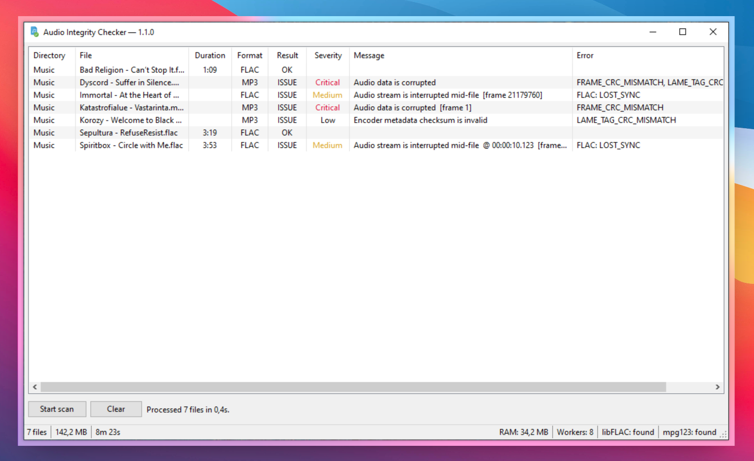Click the Clear button
Image resolution: width=754 pixels, height=461 pixels.
point(116,409)
